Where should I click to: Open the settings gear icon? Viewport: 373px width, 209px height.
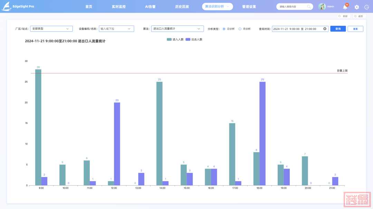pos(357,7)
